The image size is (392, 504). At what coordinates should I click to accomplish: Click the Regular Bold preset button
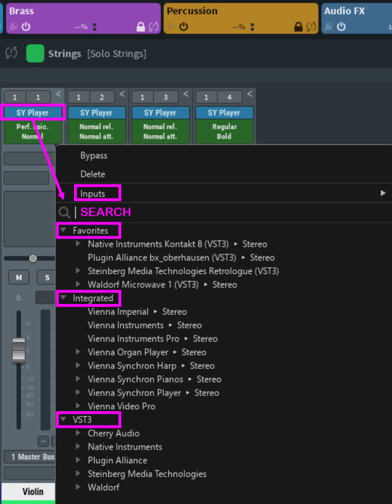coord(224,131)
